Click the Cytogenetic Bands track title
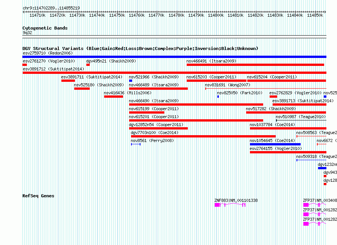 pos(45,28)
